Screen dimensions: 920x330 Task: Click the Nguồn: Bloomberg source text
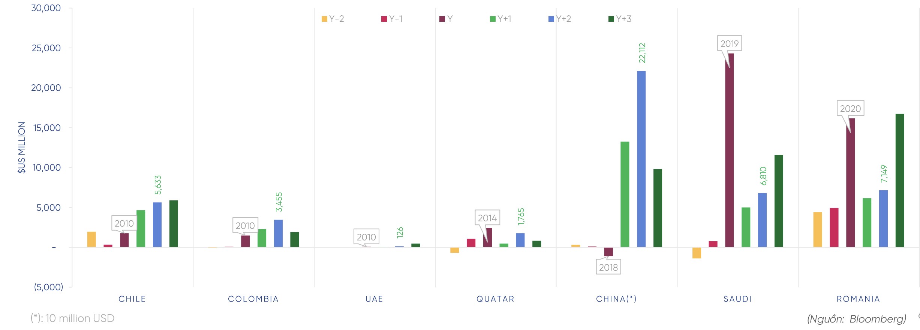point(857,319)
